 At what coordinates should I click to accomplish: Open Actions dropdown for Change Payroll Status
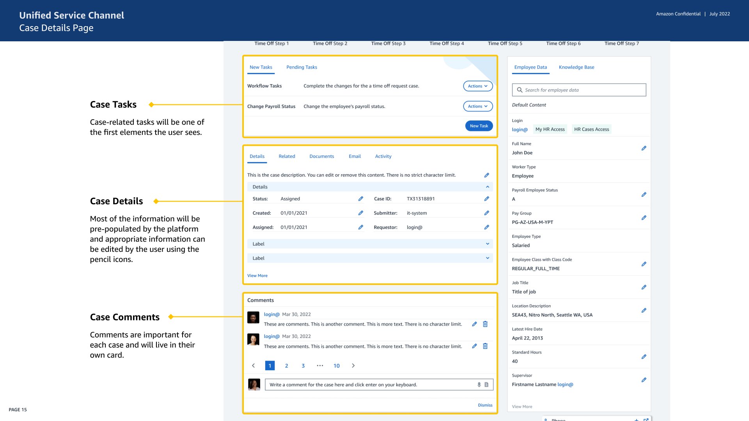click(x=477, y=106)
